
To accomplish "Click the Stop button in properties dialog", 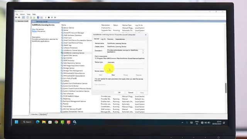I will pos(113,75).
